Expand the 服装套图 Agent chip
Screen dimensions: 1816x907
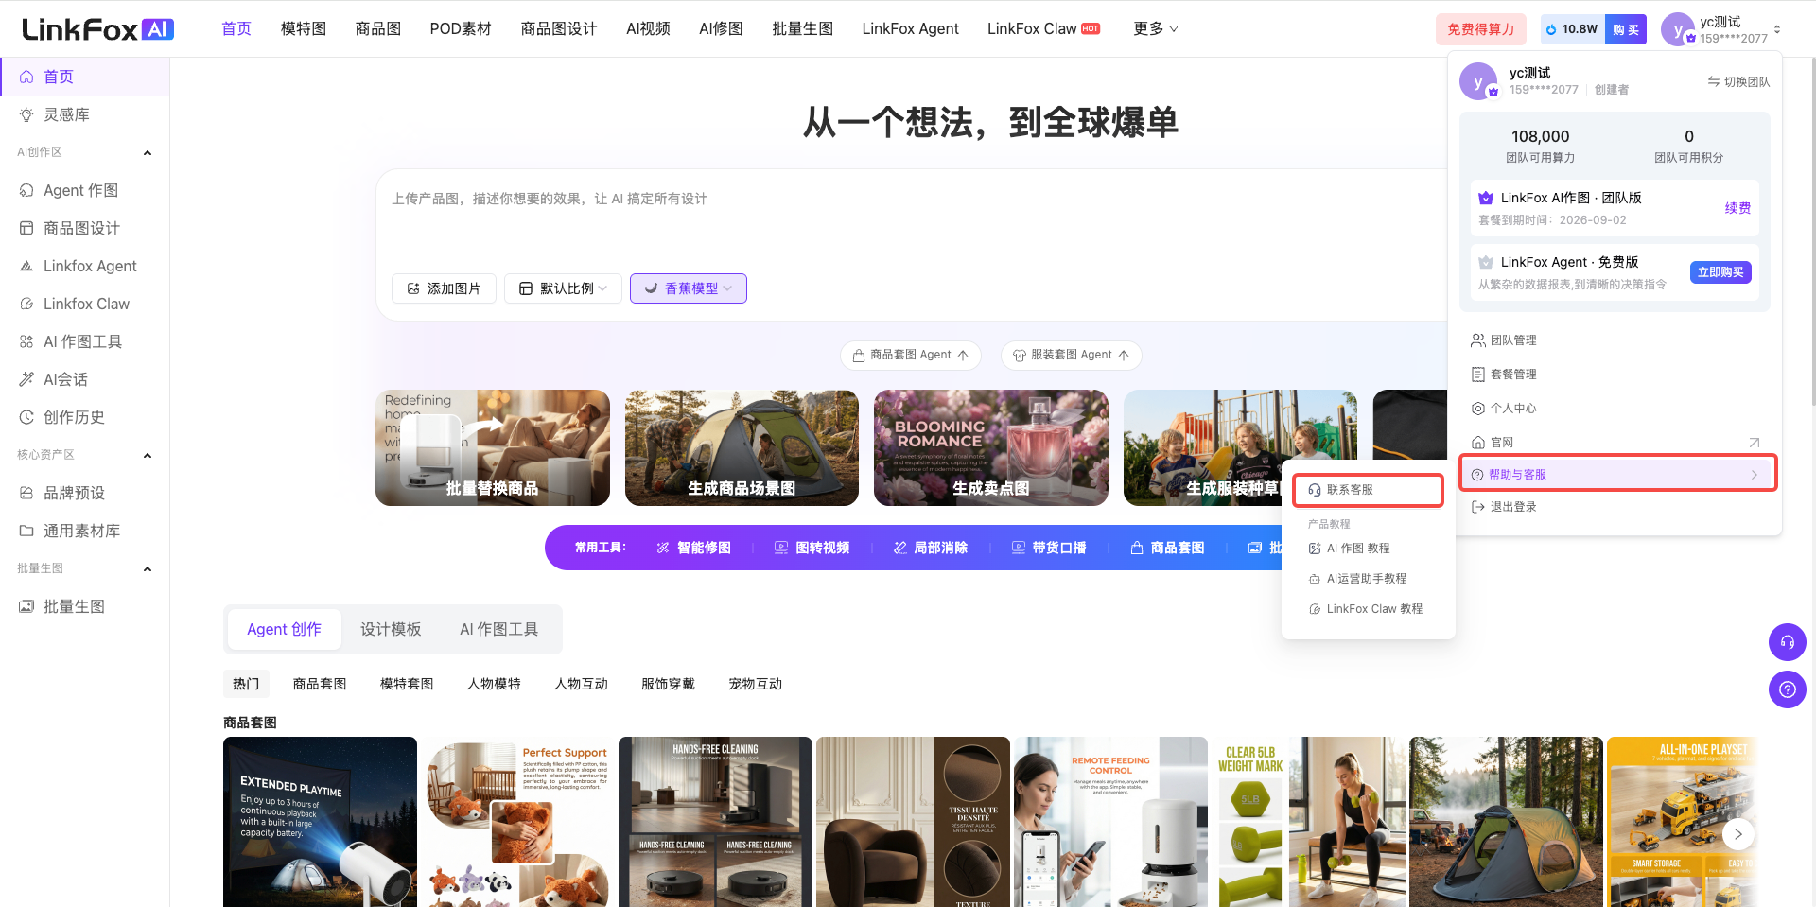[x=1072, y=355]
